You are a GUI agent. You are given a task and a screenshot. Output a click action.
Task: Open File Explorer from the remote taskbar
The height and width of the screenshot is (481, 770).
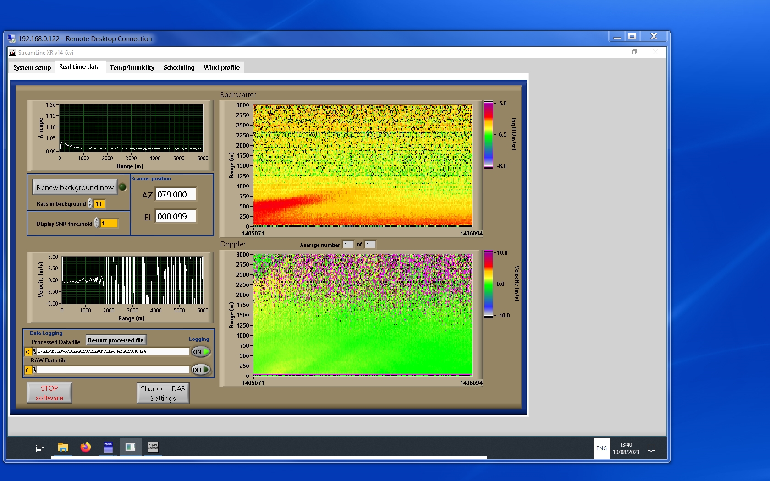click(63, 447)
